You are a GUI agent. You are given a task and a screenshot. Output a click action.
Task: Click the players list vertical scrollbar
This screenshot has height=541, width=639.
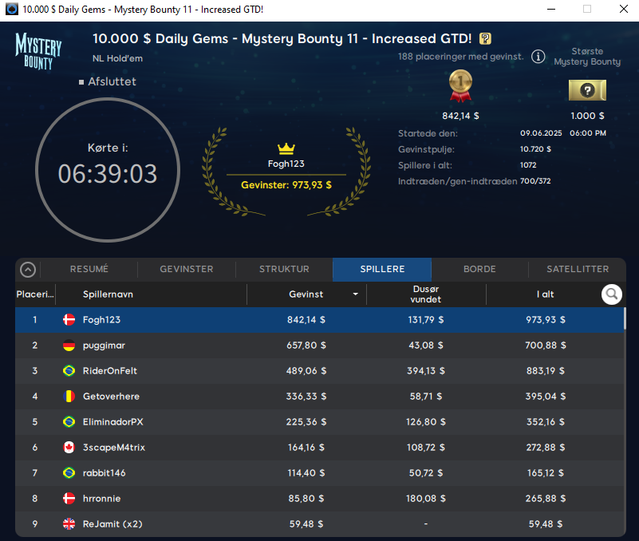(625, 318)
